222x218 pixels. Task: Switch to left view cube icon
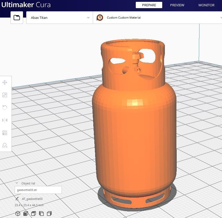(41, 214)
